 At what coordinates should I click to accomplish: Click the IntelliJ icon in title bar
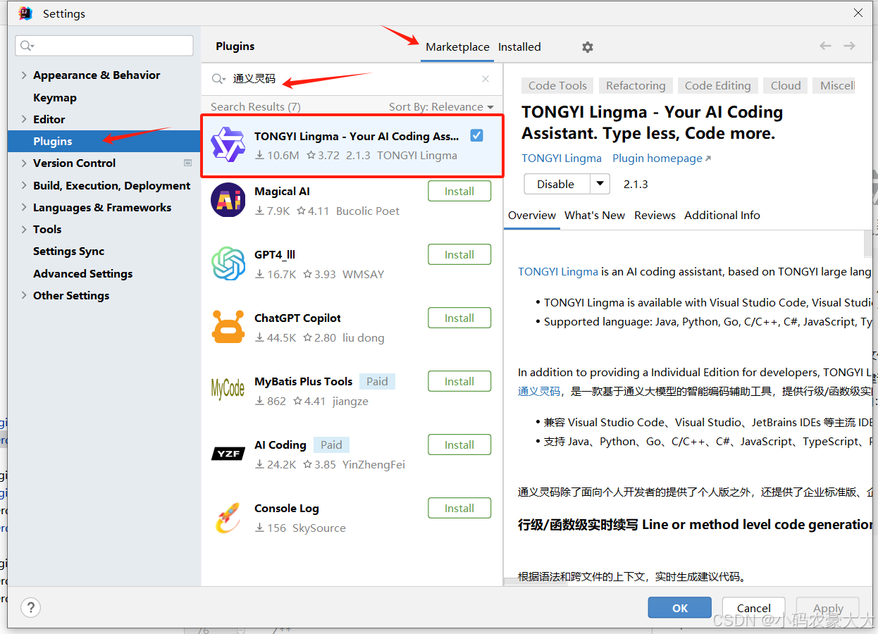coord(25,13)
